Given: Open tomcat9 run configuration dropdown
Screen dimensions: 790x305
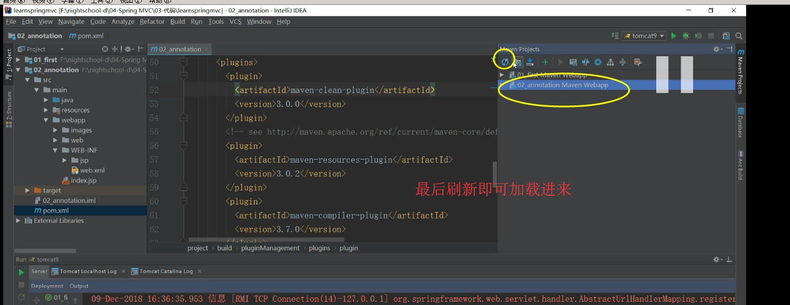Looking at the screenshot, I should [x=644, y=36].
